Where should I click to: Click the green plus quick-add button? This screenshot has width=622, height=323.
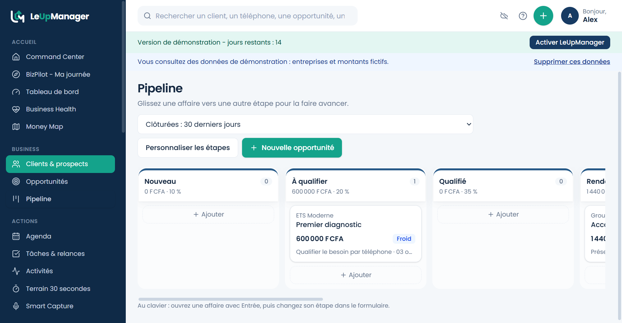tap(543, 16)
